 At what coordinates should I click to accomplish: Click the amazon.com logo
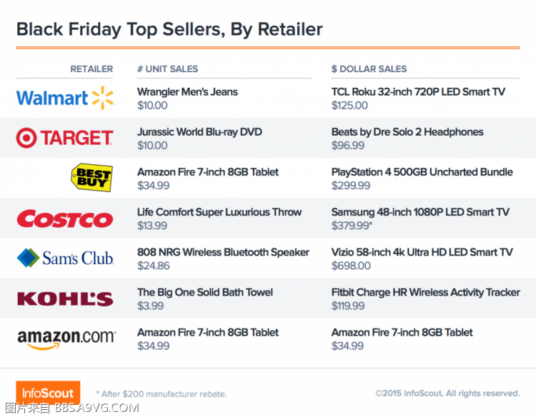[x=66, y=339]
